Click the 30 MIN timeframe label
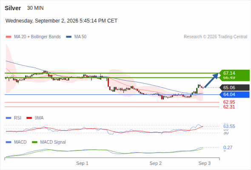The height and width of the screenshot is (170, 251). point(35,8)
